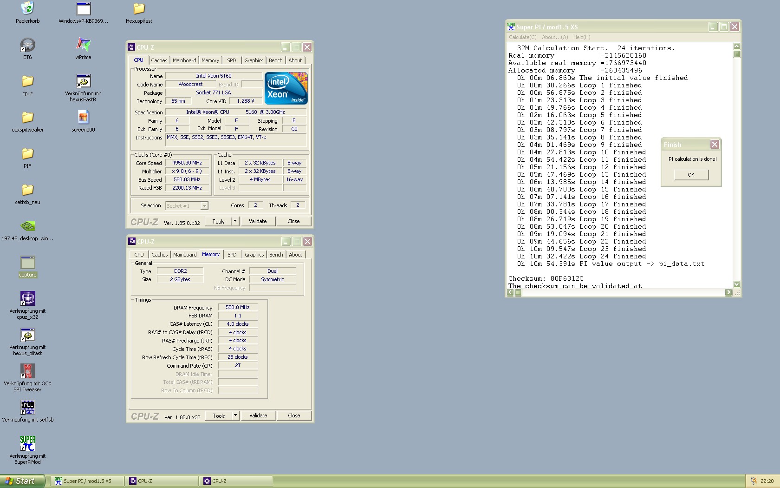Image resolution: width=780 pixels, height=488 pixels.
Task: Select the wPrime desktop icon
Action: coord(83,45)
